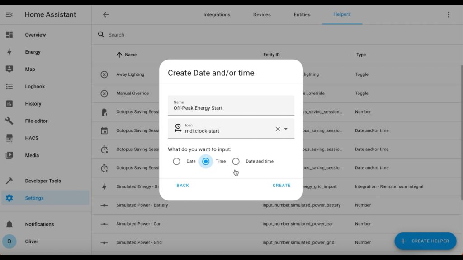This screenshot has width=463, height=260.
Task: Open the Simulated Power - Car row
Action: point(277,224)
